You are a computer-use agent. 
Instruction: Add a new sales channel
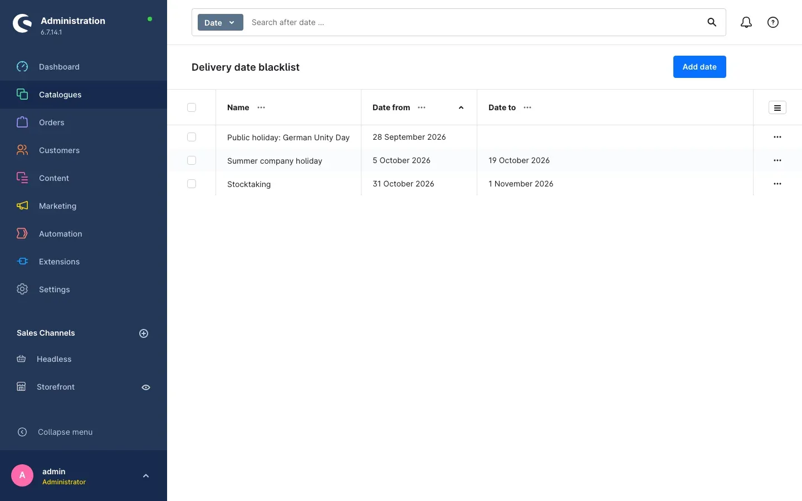coord(144,333)
